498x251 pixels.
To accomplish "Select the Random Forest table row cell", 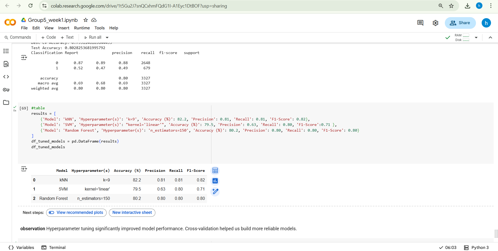I will point(53,198).
